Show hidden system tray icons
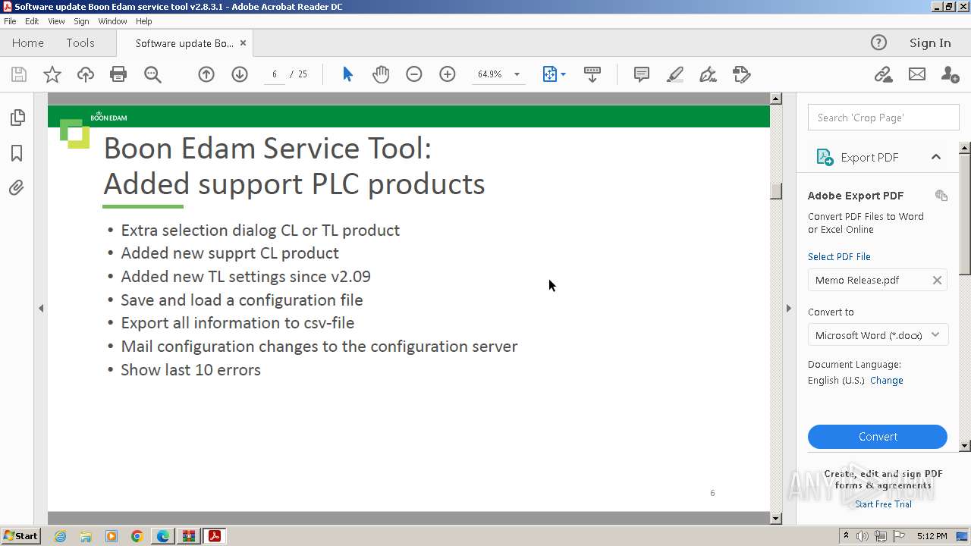The image size is (971, 546). coord(846,536)
